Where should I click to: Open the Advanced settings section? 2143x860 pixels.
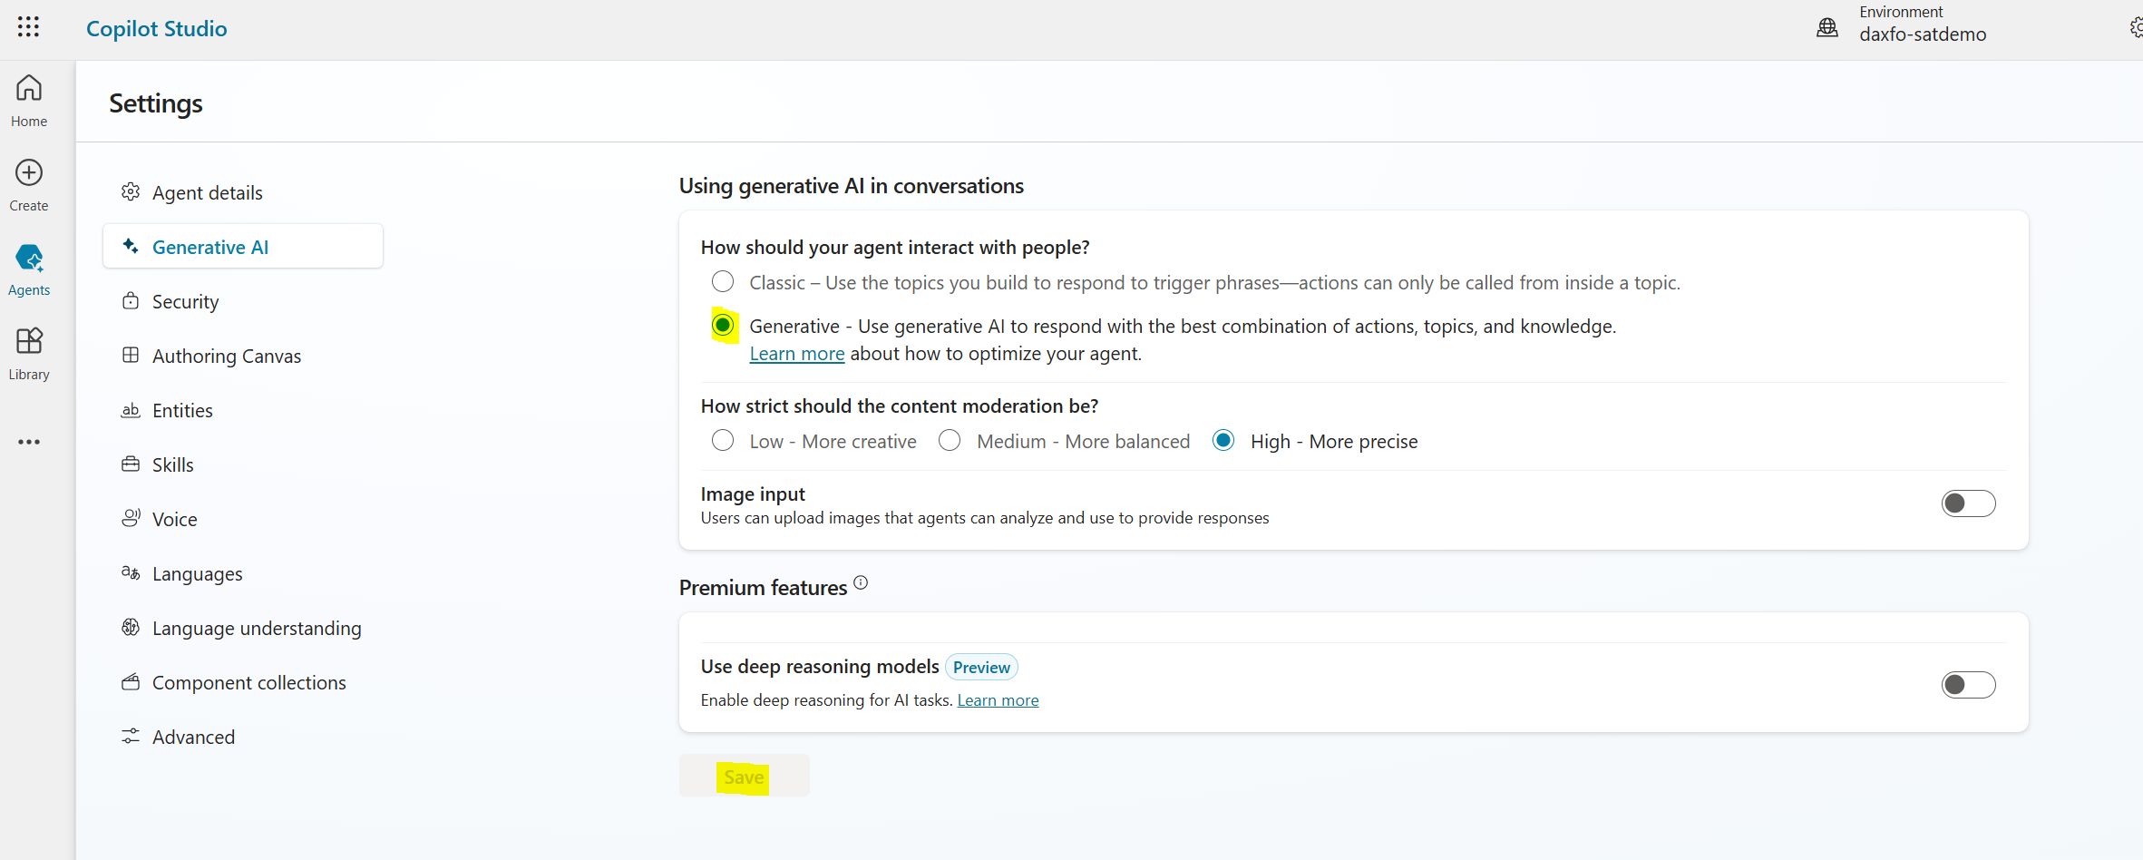pyautogui.click(x=193, y=737)
